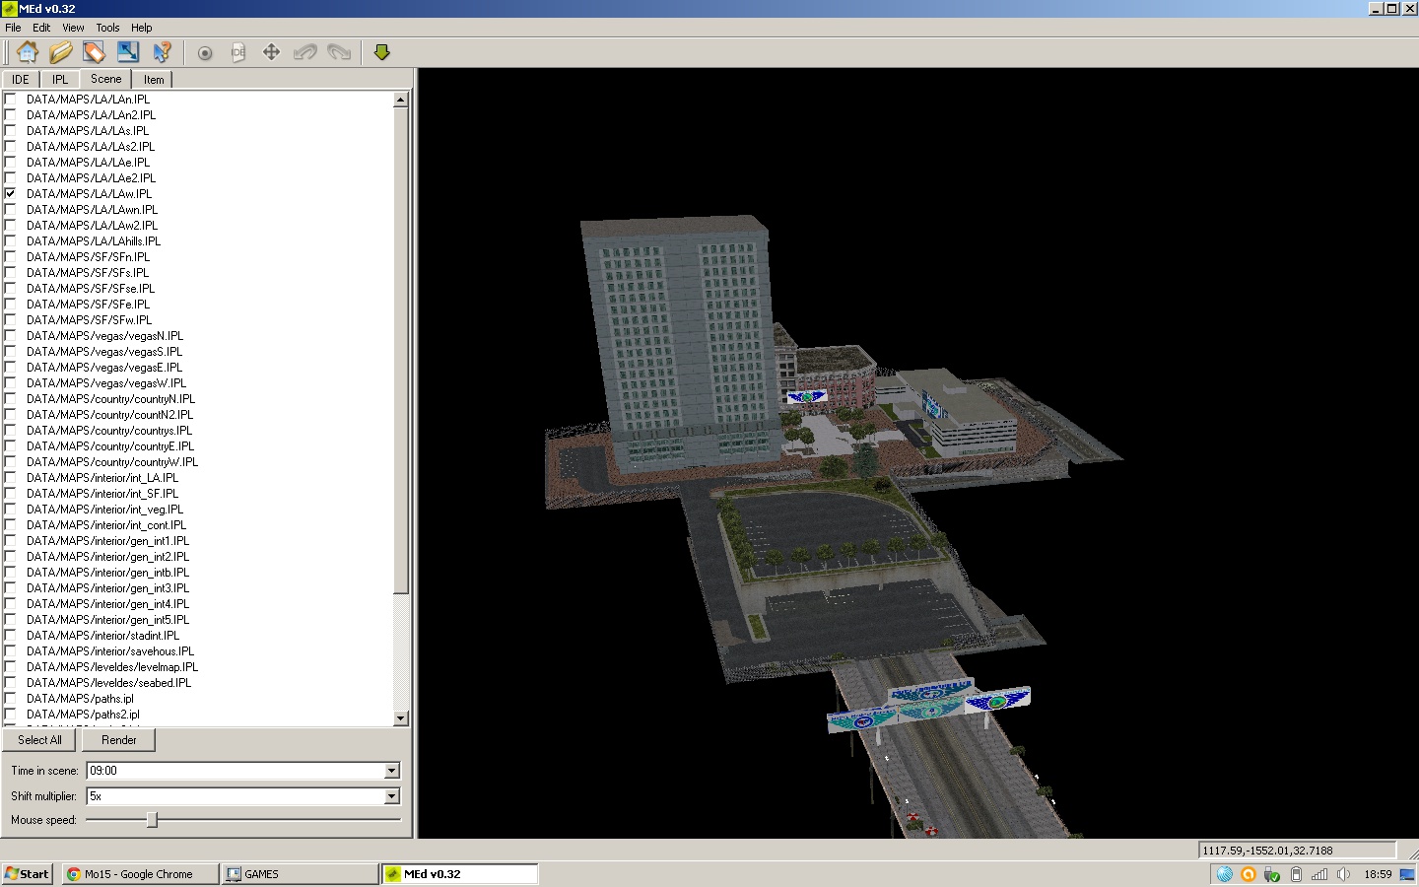
Task: Open the Tools menu
Action: [107, 28]
